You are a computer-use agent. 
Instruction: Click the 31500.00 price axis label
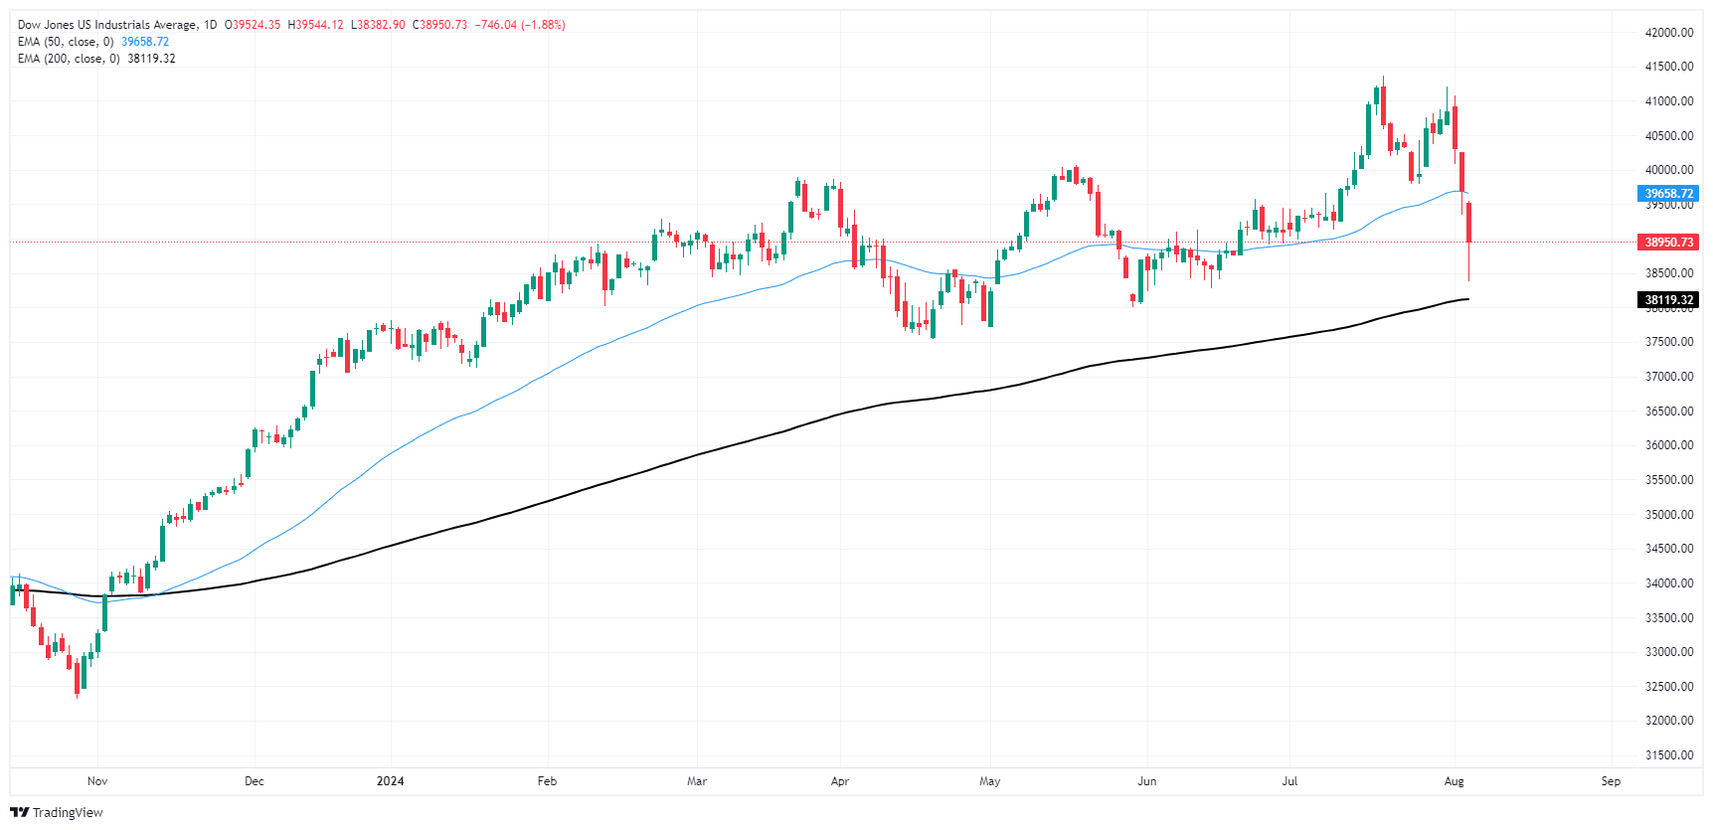1669,755
